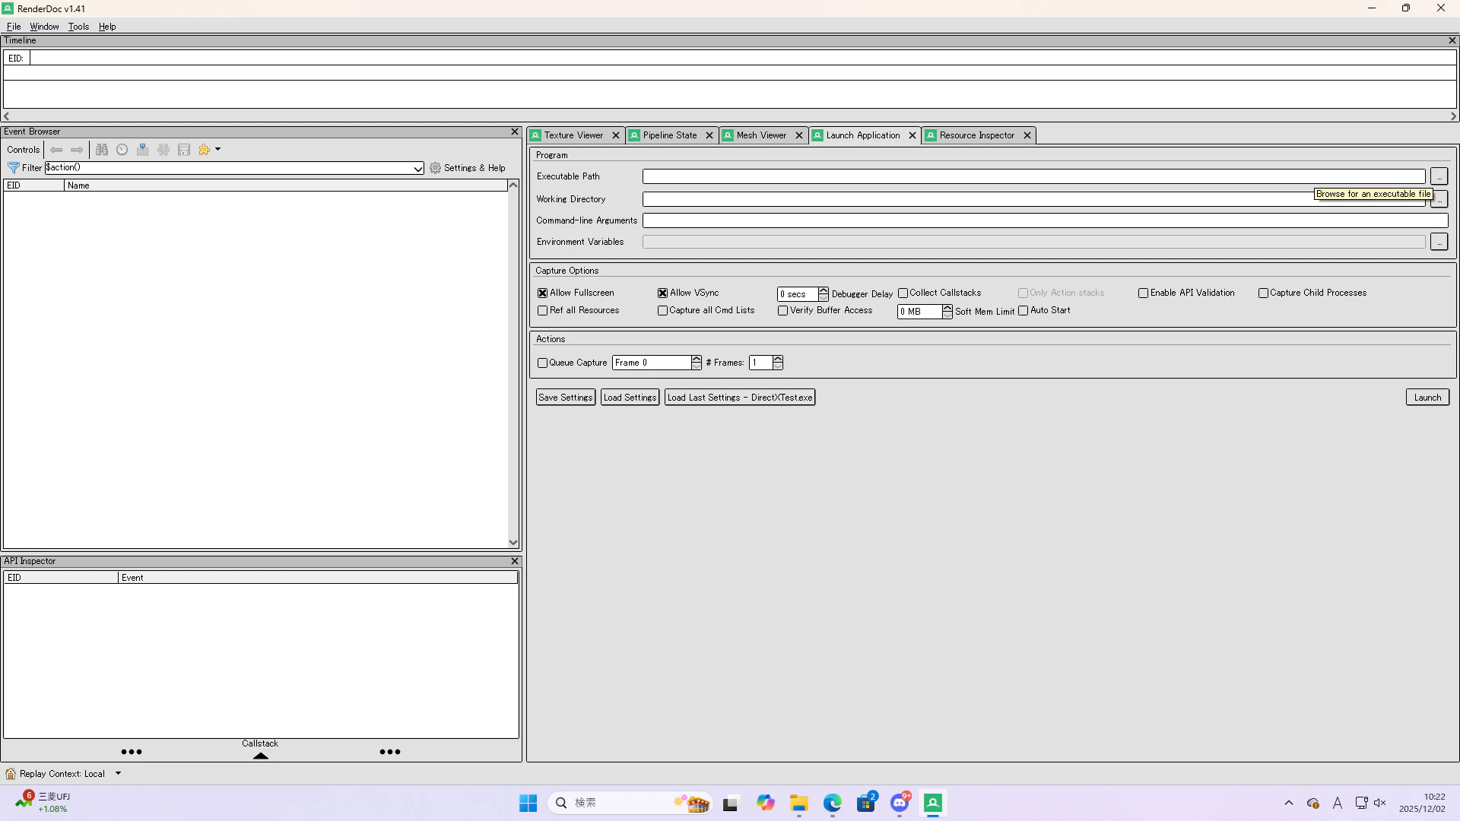This screenshot has height=821, width=1460.
Task: Check the Queue Capture checkbox
Action: coord(542,363)
